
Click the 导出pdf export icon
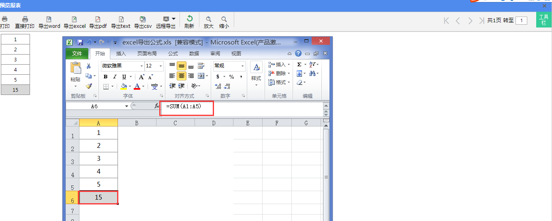[x=98, y=19]
